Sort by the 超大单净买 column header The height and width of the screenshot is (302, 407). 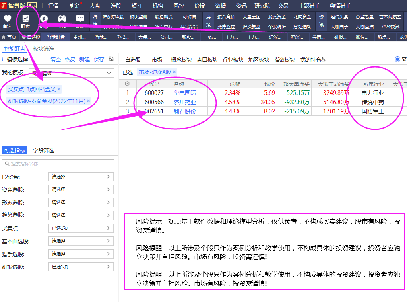coord(296,84)
